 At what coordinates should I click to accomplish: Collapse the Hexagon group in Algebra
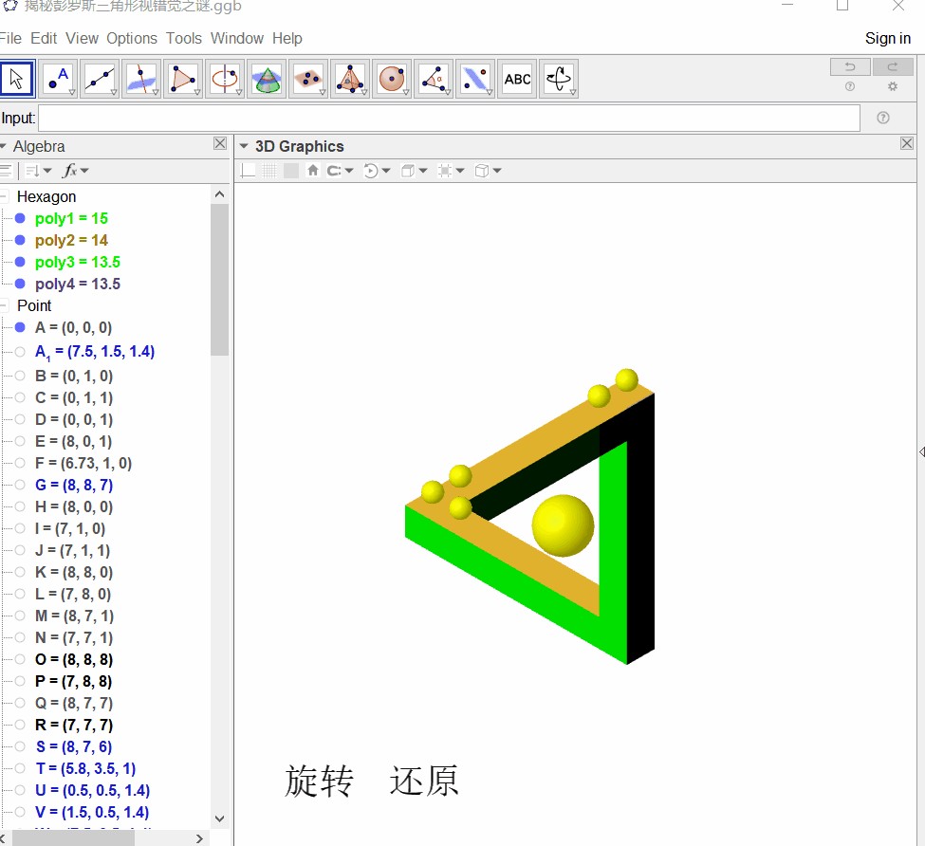[5, 197]
